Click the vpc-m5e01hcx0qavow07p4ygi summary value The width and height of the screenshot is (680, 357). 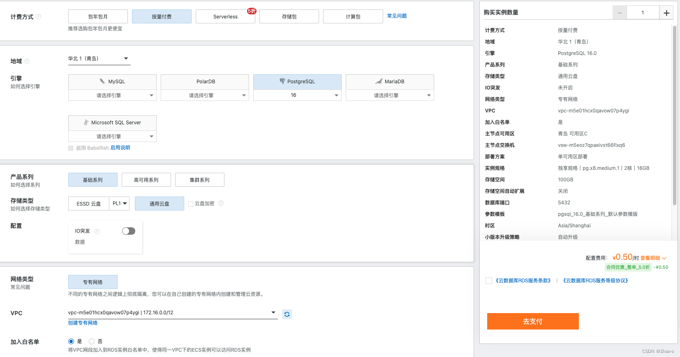click(593, 111)
